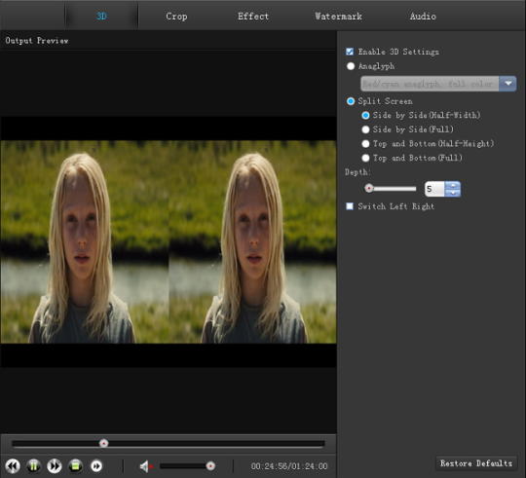Mute audio with the speaker icon
This screenshot has width=526, height=478.
(145, 466)
